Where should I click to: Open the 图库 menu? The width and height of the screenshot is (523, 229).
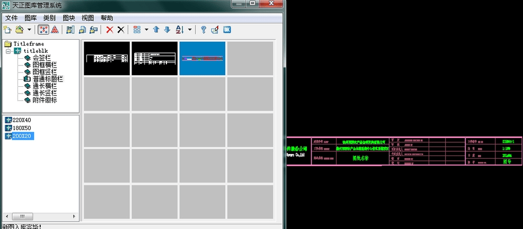pyautogui.click(x=30, y=18)
